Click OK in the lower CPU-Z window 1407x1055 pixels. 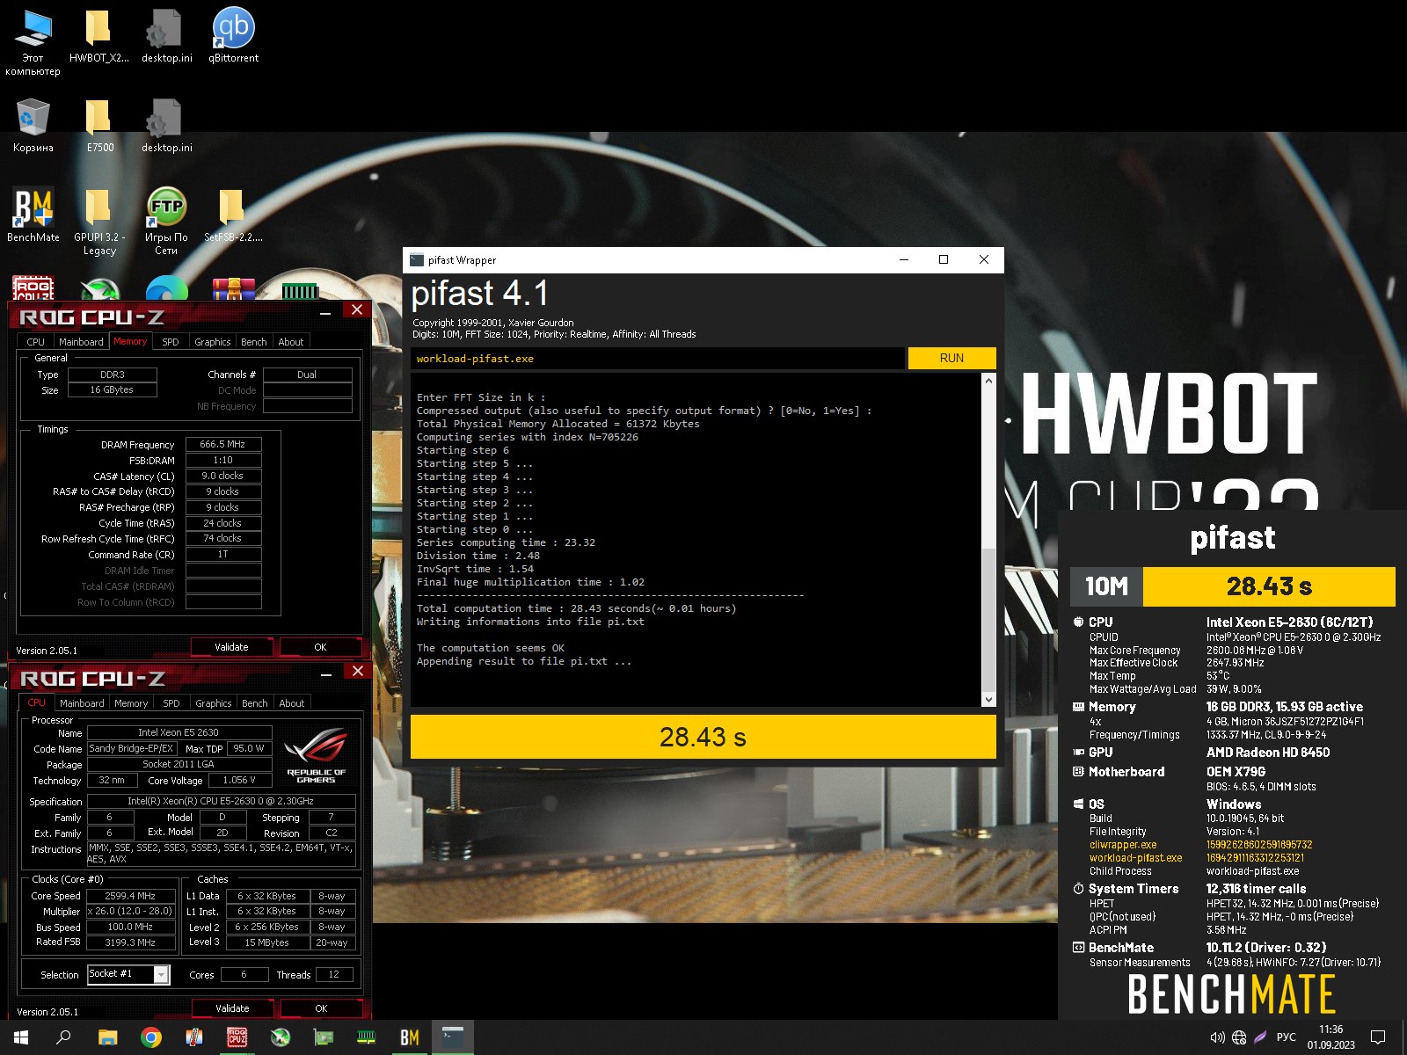click(321, 1008)
